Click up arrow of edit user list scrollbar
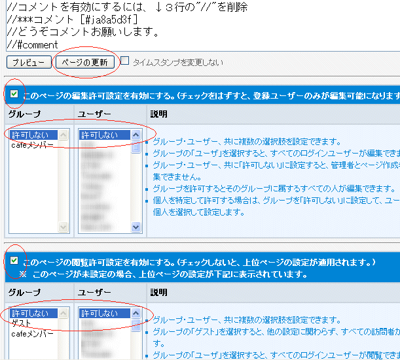 click(x=136, y=135)
